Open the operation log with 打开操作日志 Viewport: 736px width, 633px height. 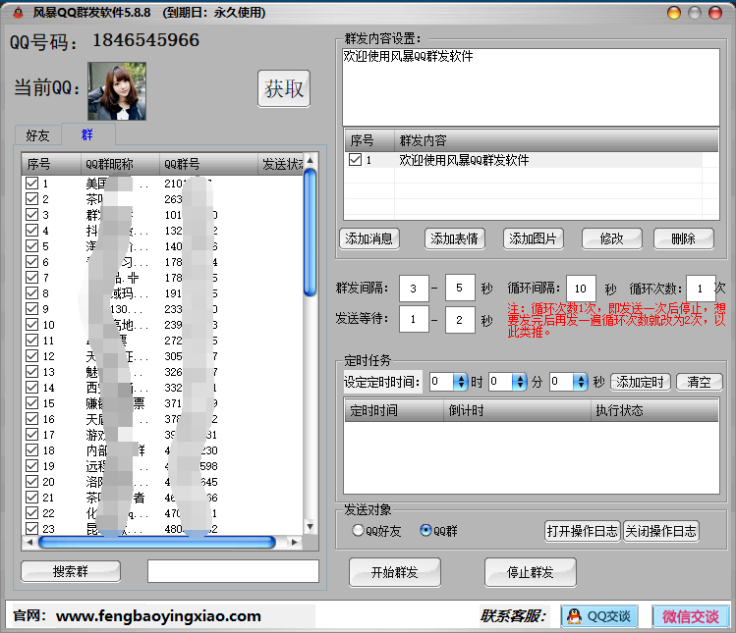coord(583,531)
